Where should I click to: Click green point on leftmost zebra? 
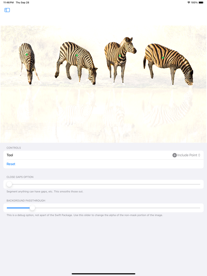tap(27, 55)
